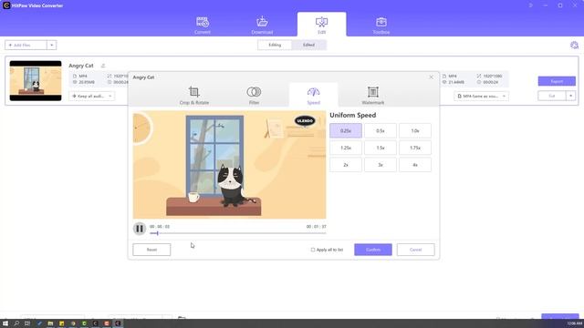Enable the Apply all to list checkbox
Image resolution: width=584 pixels, height=328 pixels.
pos(313,250)
